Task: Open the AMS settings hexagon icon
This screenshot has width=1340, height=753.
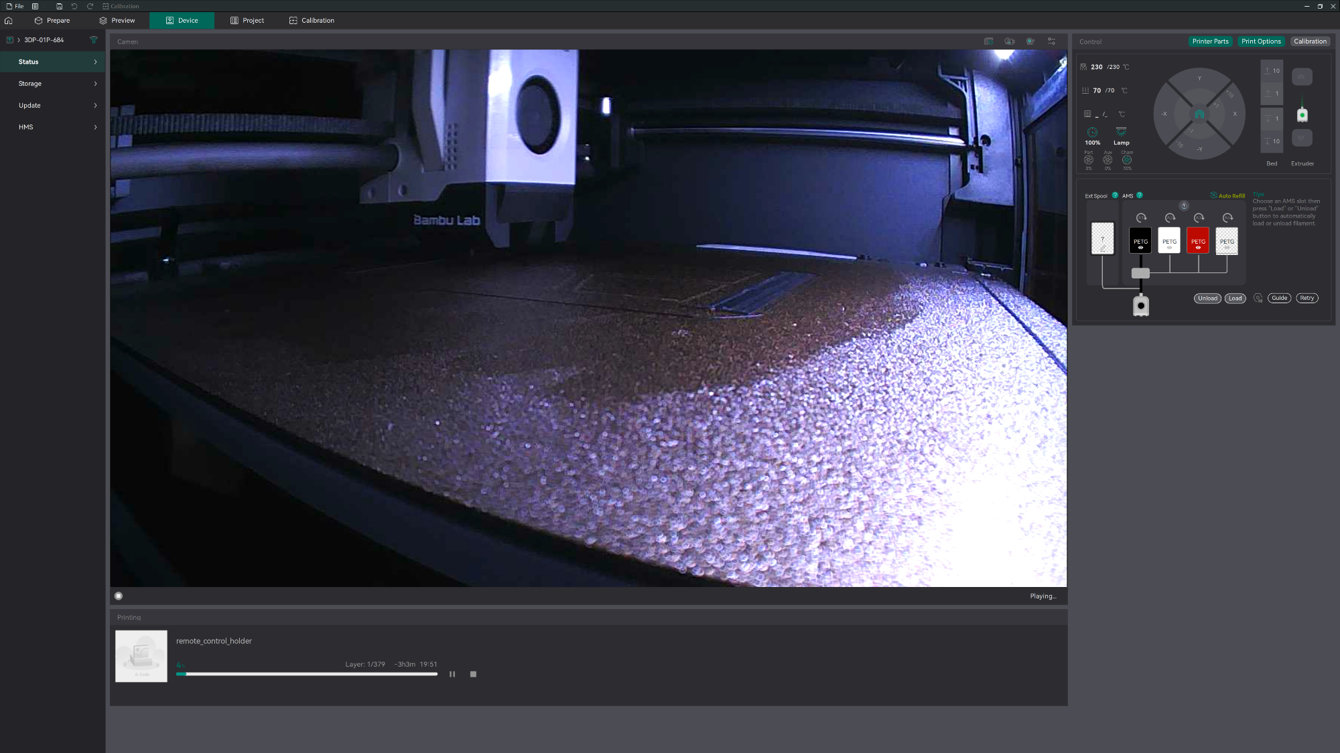Action: coord(1258,299)
